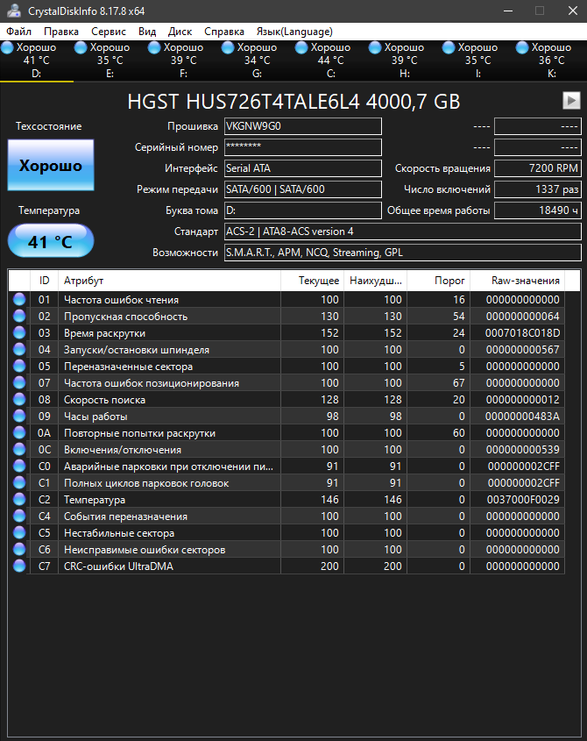This screenshot has height=741, width=587.
Task: Click the 7200 RPM rotation speed field
Action: pyautogui.click(x=538, y=168)
